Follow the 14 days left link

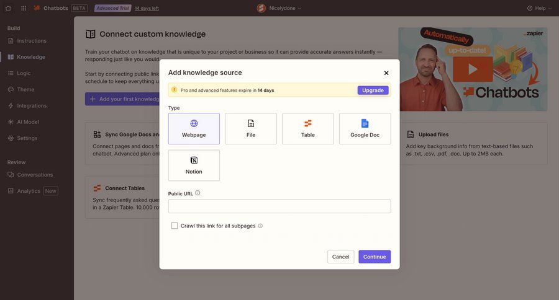point(147,8)
